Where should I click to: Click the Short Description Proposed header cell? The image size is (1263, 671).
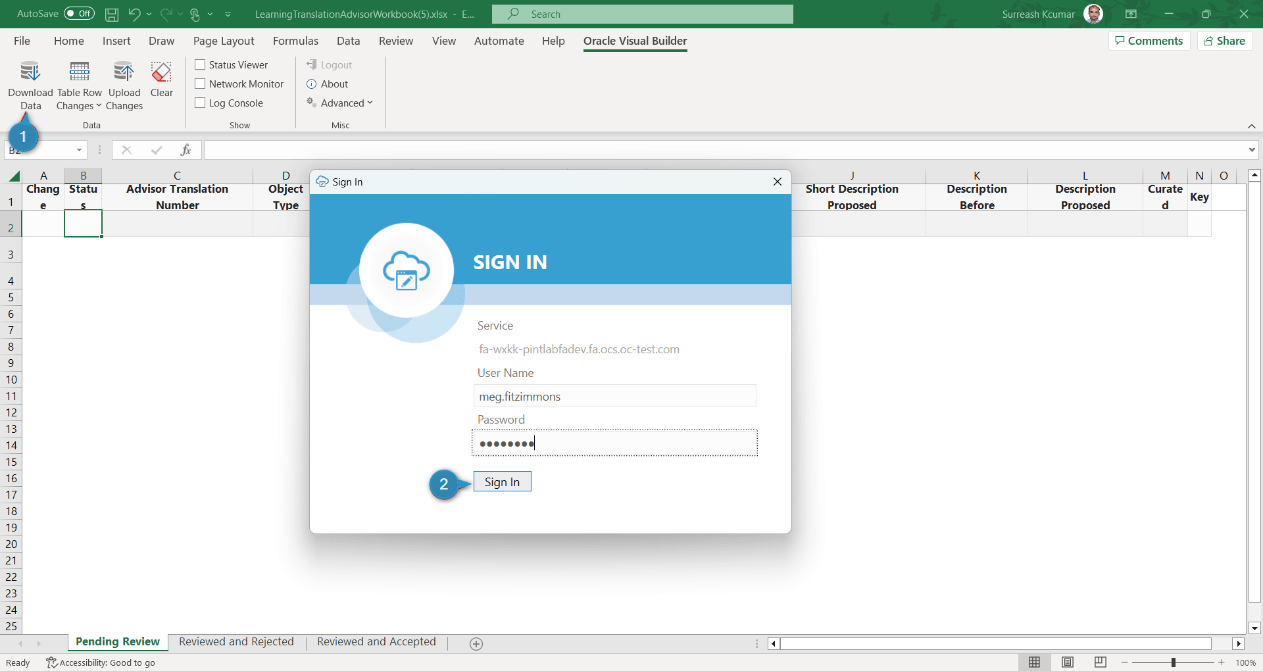click(852, 197)
